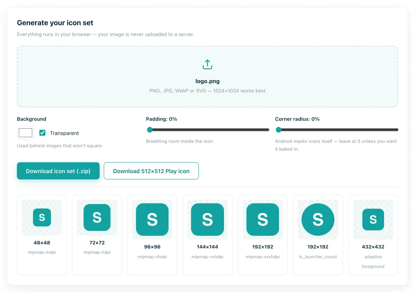This screenshot has width=415, height=292.
Task: Download icon set (.zip)
Action: click(x=58, y=171)
